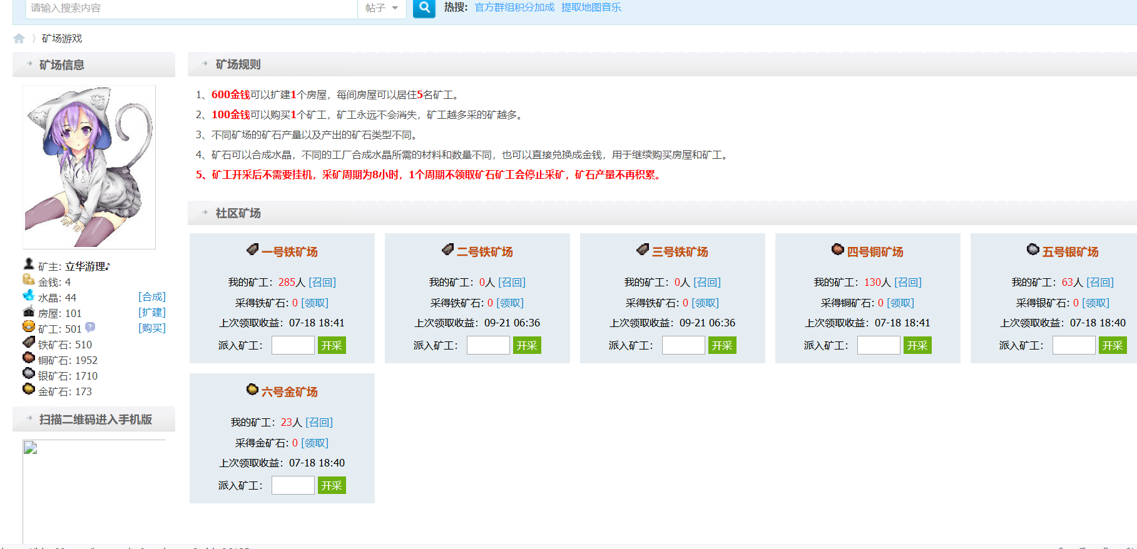Screen dimensions: 1137x549
Task: Click the 三号铁矿场 iron ore icon
Action: [x=643, y=249]
